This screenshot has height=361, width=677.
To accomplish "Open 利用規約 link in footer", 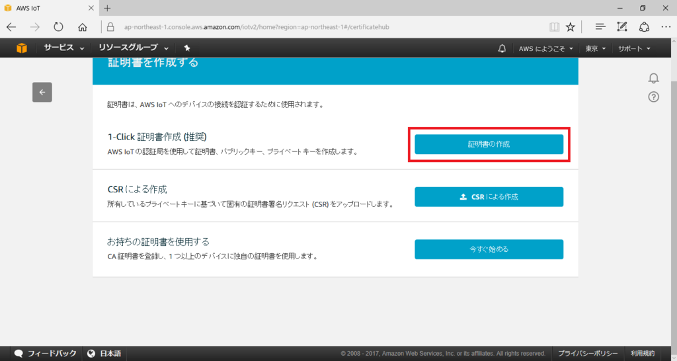I will 643,353.
